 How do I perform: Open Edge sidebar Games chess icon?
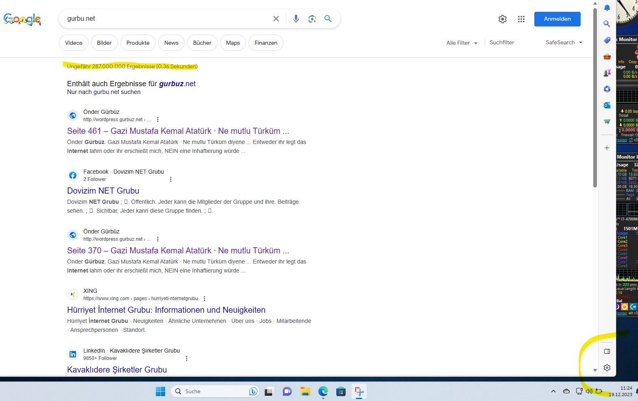(x=607, y=73)
